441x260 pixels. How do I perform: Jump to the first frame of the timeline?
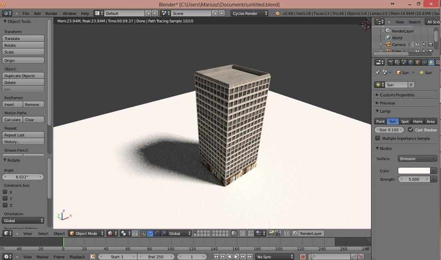pos(216,257)
